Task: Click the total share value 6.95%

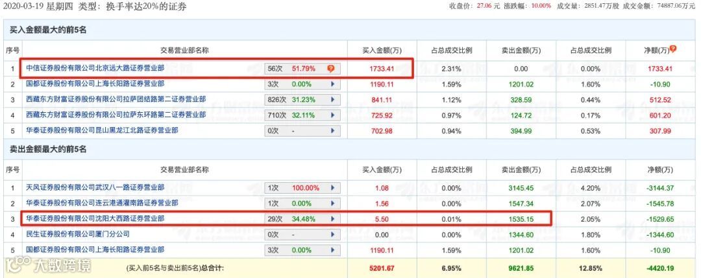Action: (451, 269)
